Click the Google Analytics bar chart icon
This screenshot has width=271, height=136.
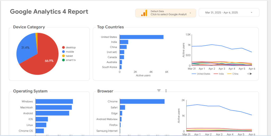144,13
